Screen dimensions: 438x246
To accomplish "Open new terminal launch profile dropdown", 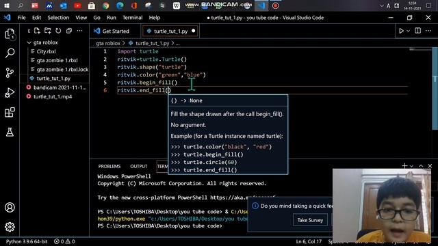I will [x=411, y=166].
